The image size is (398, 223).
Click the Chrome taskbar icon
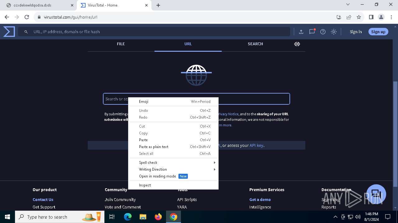(x=174, y=217)
